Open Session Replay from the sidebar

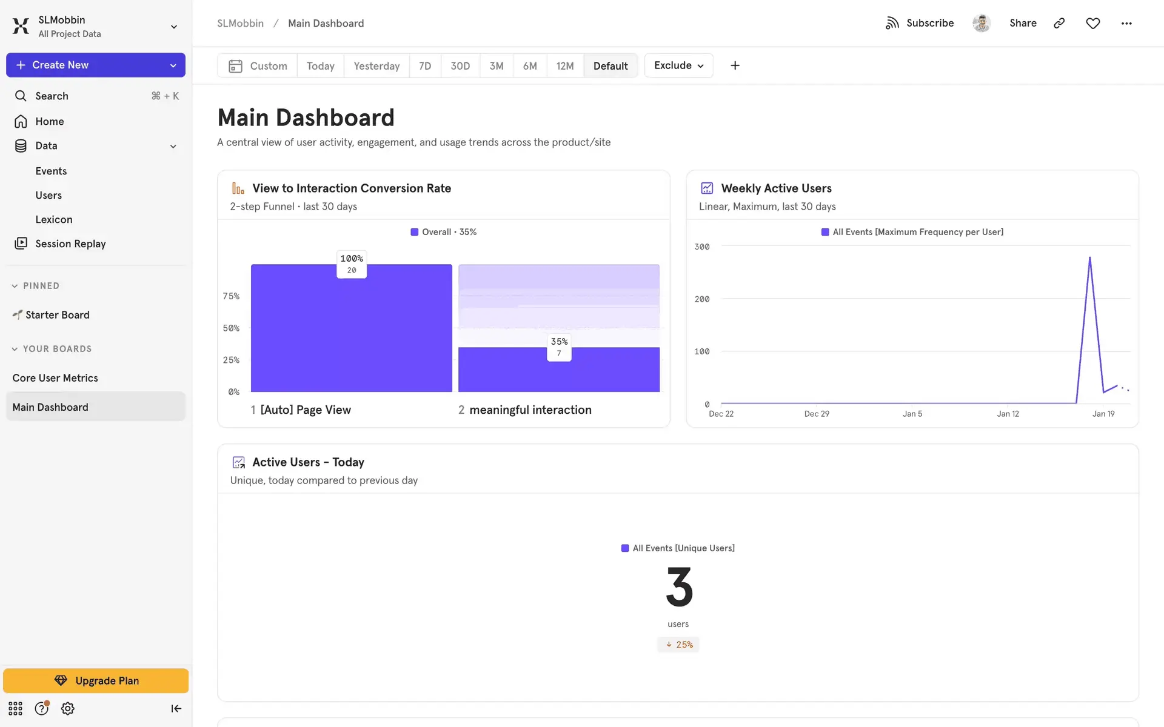70,244
